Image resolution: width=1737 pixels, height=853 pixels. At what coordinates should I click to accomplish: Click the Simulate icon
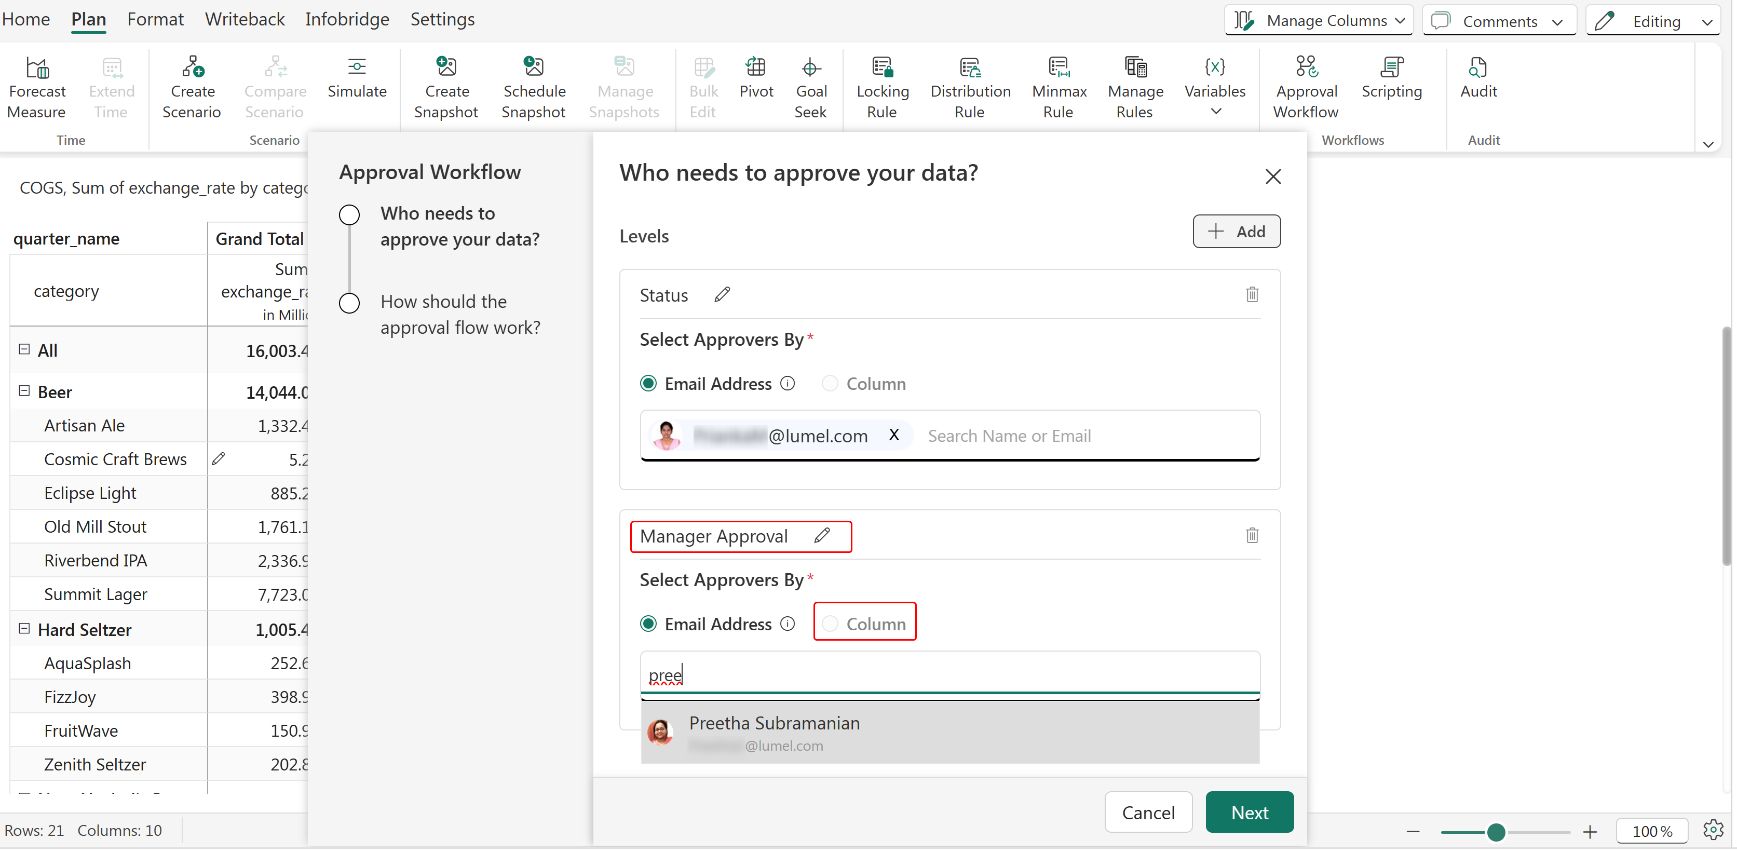[357, 67]
